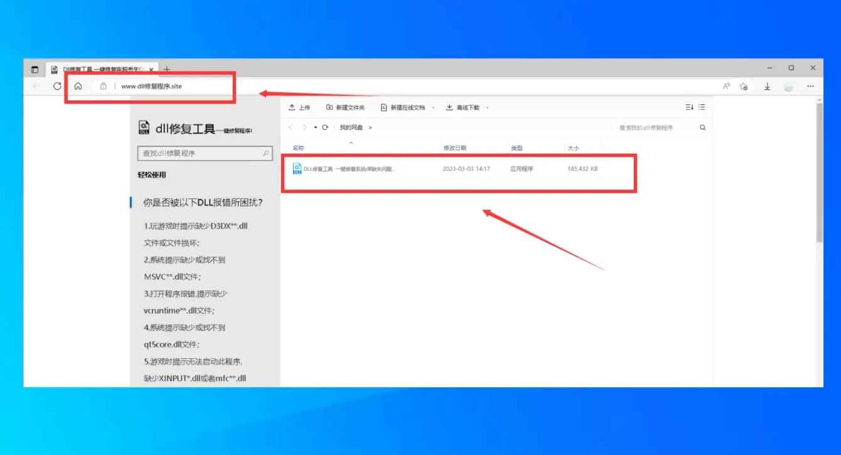Click the DLL file's blue icon
This screenshot has height=455, width=841.
pyautogui.click(x=297, y=169)
